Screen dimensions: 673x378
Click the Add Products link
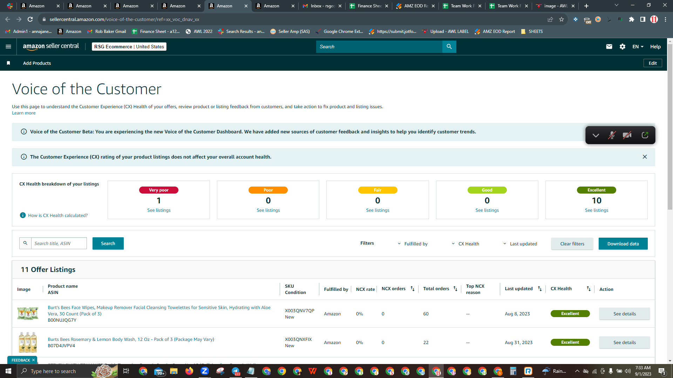coord(37,63)
